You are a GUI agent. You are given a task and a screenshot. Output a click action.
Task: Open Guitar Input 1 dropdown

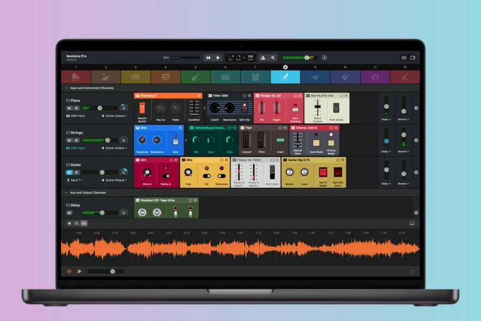point(74,180)
